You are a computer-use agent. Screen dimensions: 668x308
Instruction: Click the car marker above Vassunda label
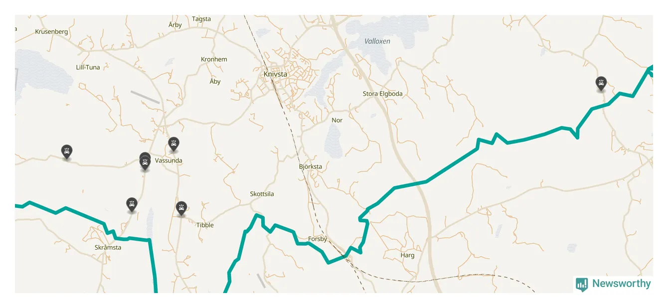(173, 144)
